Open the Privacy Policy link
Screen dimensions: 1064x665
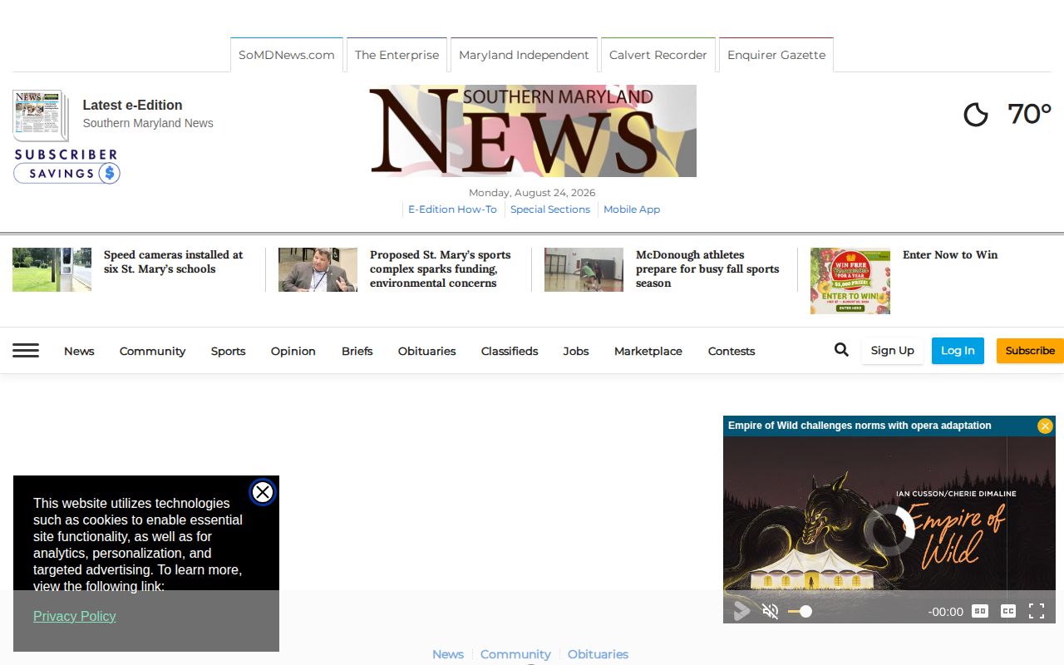75,616
